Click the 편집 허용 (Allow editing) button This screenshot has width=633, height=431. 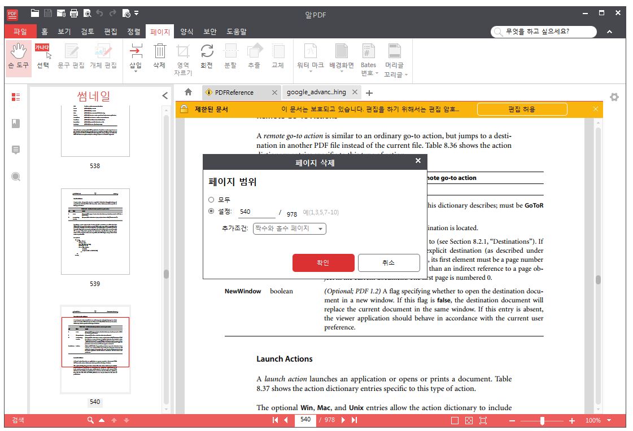(x=522, y=109)
